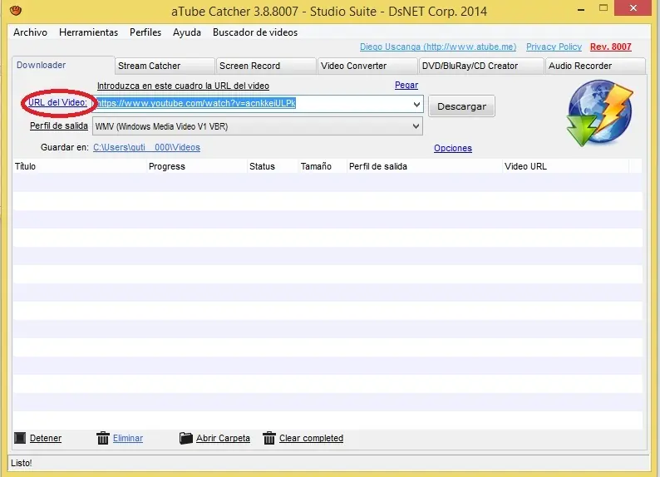660x477 pixels.
Task: Close the aTube Catcher window
Action: pyautogui.click(x=633, y=8)
